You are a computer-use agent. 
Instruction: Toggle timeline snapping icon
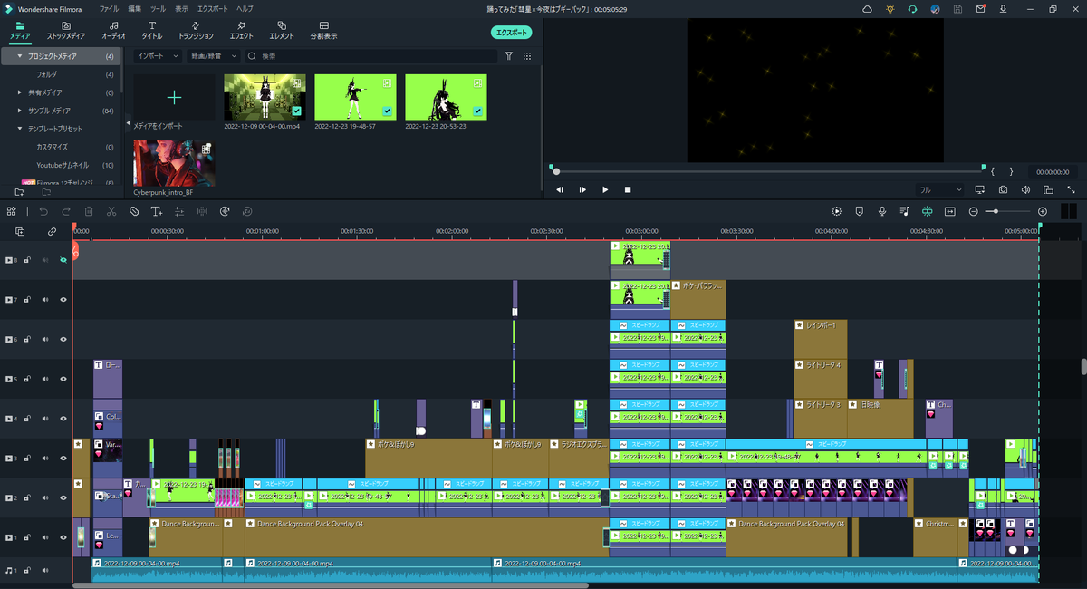click(x=927, y=211)
